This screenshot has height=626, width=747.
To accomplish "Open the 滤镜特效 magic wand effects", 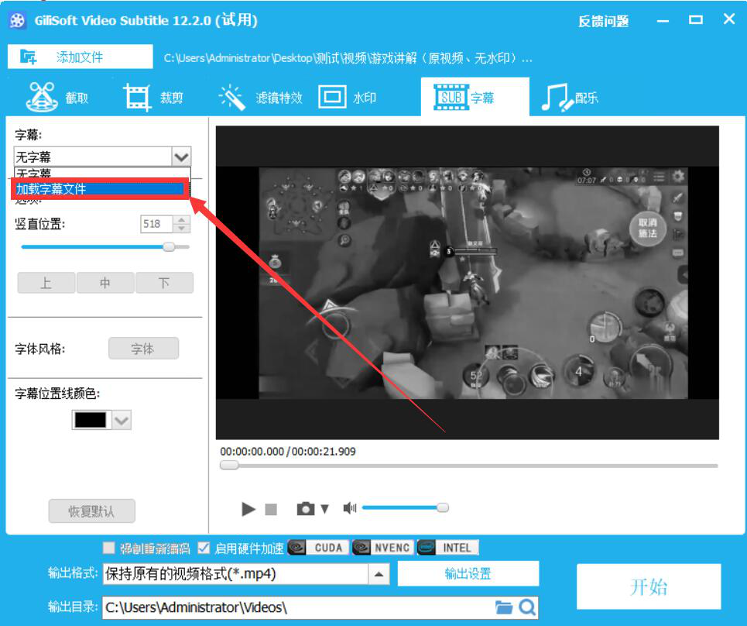I will coord(260,98).
